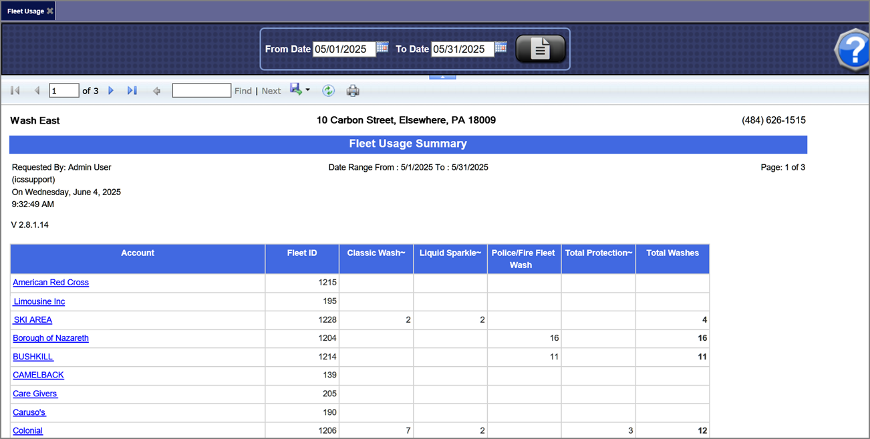Open the SKI AREA account link
The height and width of the screenshot is (439, 870).
pos(33,320)
